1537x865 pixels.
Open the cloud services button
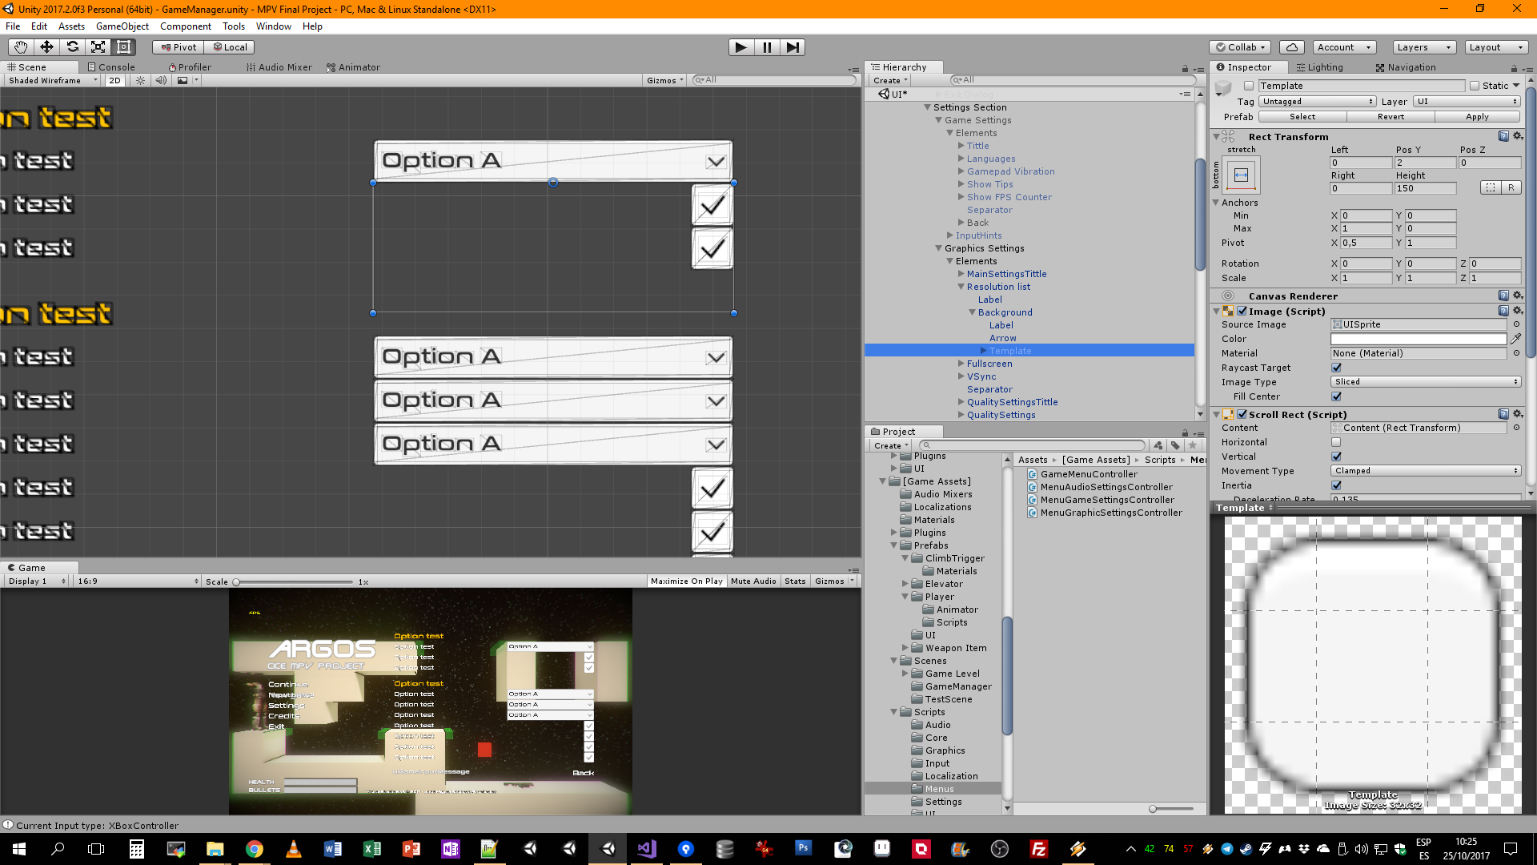1291,47
